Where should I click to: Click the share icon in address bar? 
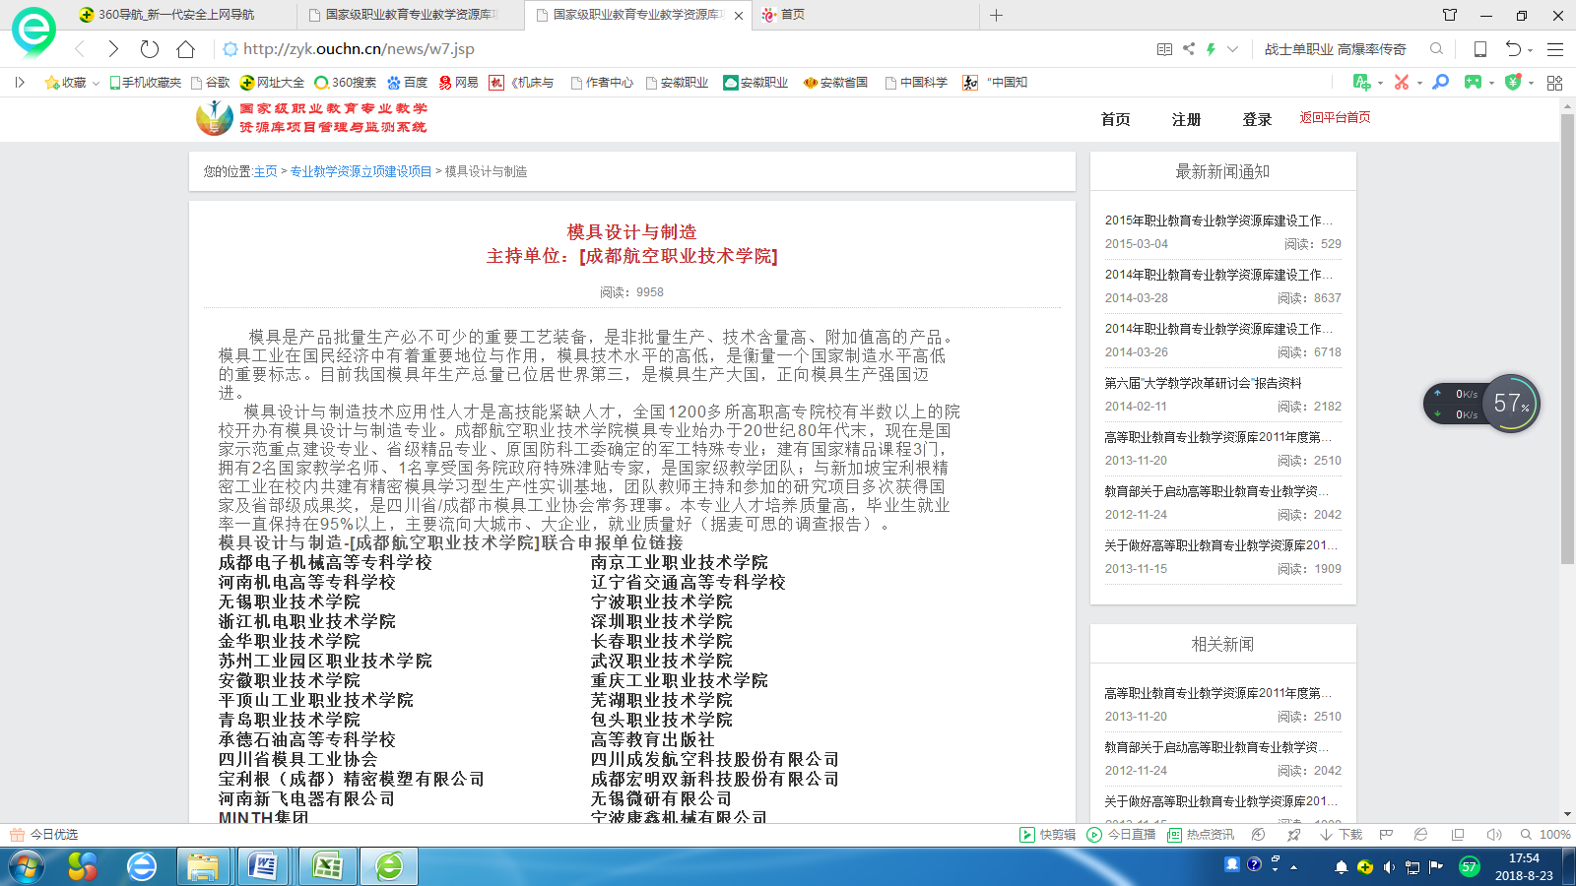pos(1189,49)
